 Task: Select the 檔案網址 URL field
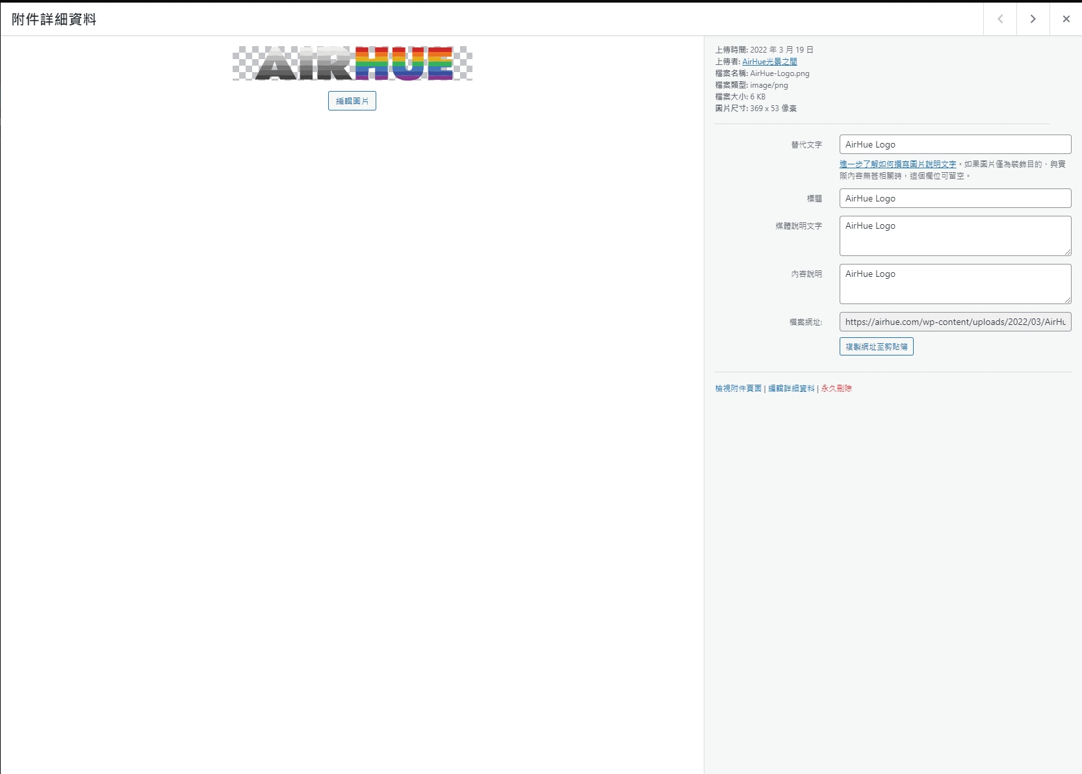(x=955, y=322)
